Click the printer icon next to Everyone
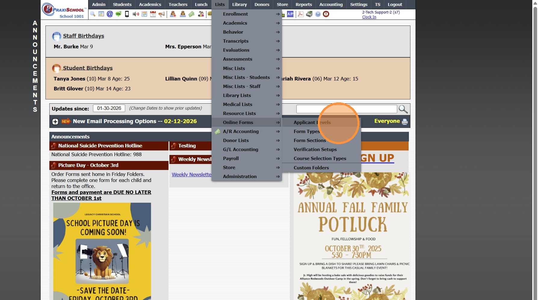The height and width of the screenshot is (300, 538). [x=405, y=122]
